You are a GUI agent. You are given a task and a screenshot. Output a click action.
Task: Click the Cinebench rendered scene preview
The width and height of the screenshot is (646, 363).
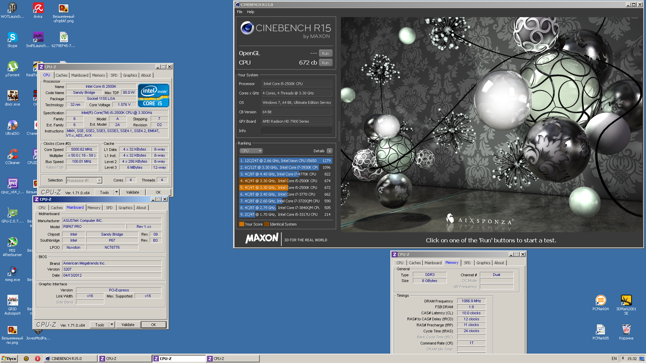pyautogui.click(x=492, y=125)
